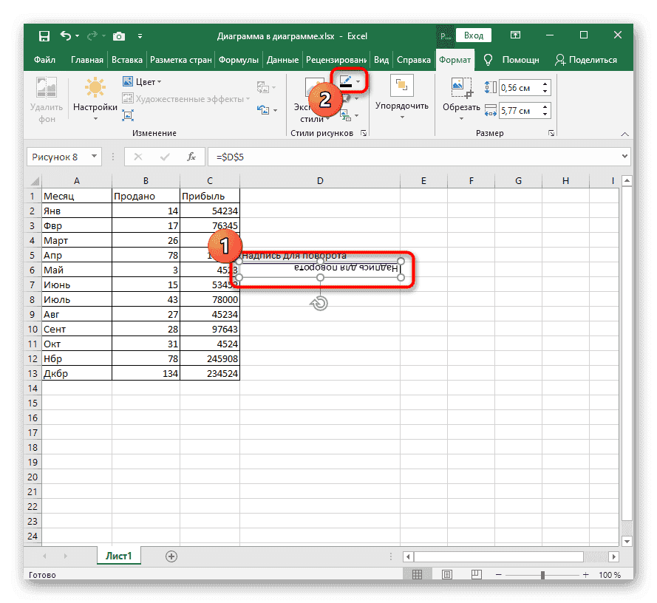Switch to Normal view in status bar
Viewport: 657px width, 603px height.
tap(417, 575)
